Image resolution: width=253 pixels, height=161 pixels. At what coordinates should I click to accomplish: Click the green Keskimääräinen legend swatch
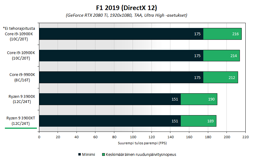103,154
